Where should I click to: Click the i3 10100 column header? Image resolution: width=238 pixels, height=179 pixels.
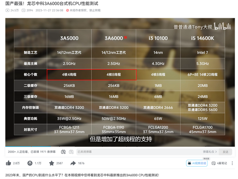(158, 38)
